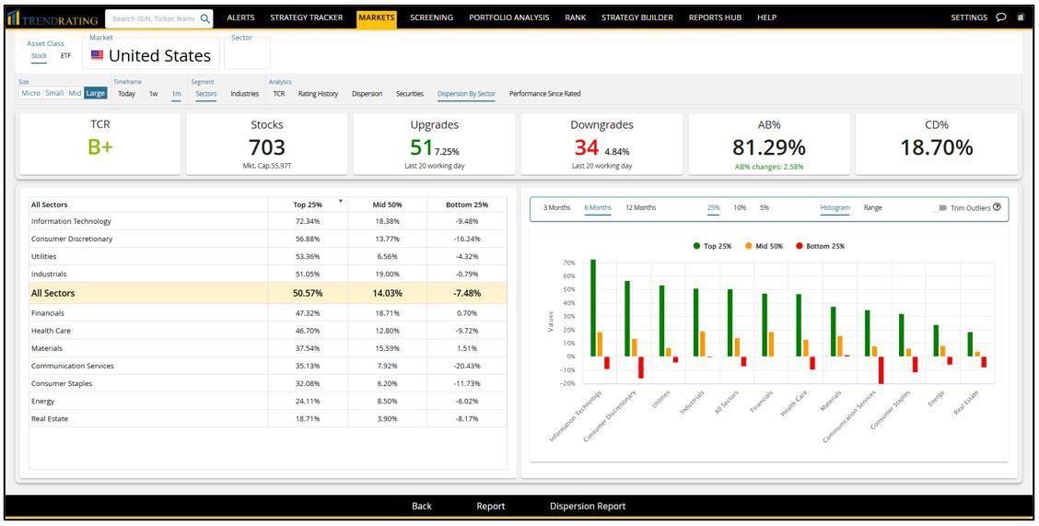The width and height of the screenshot is (1039, 526).
Task: Switch to Rating History analytics tab
Action: point(318,93)
